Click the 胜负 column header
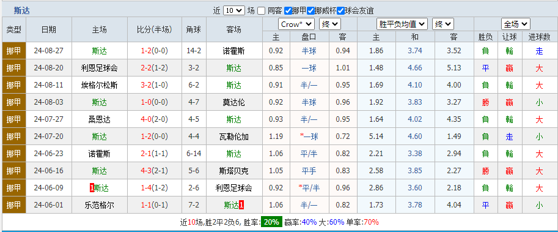This screenshot has width=558, height=232. [x=485, y=37]
